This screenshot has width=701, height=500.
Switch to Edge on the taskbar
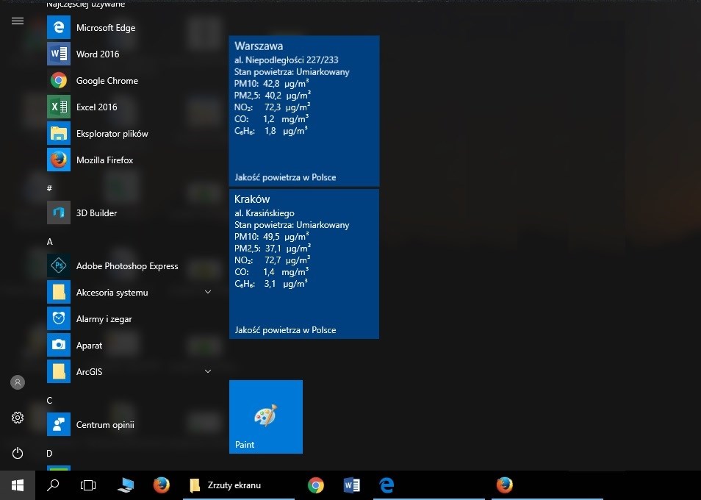pos(387,485)
